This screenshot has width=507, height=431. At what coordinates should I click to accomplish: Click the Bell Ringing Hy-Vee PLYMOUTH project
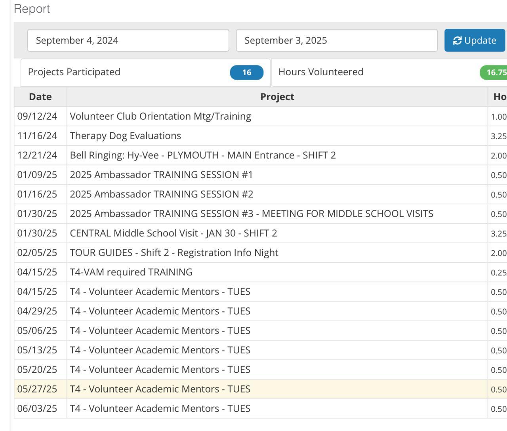[x=203, y=155]
